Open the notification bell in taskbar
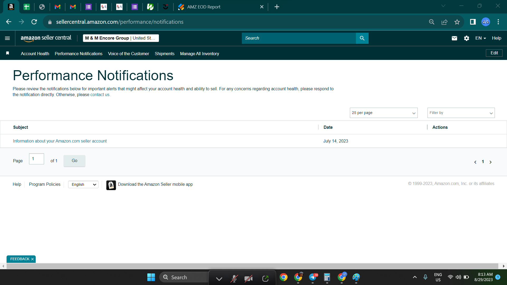Image resolution: width=507 pixels, height=285 pixels. click(x=498, y=277)
